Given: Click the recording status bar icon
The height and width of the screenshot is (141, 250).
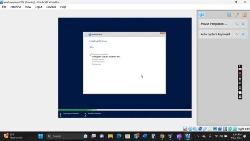Looking at the screenshot, I should click(x=220, y=129).
